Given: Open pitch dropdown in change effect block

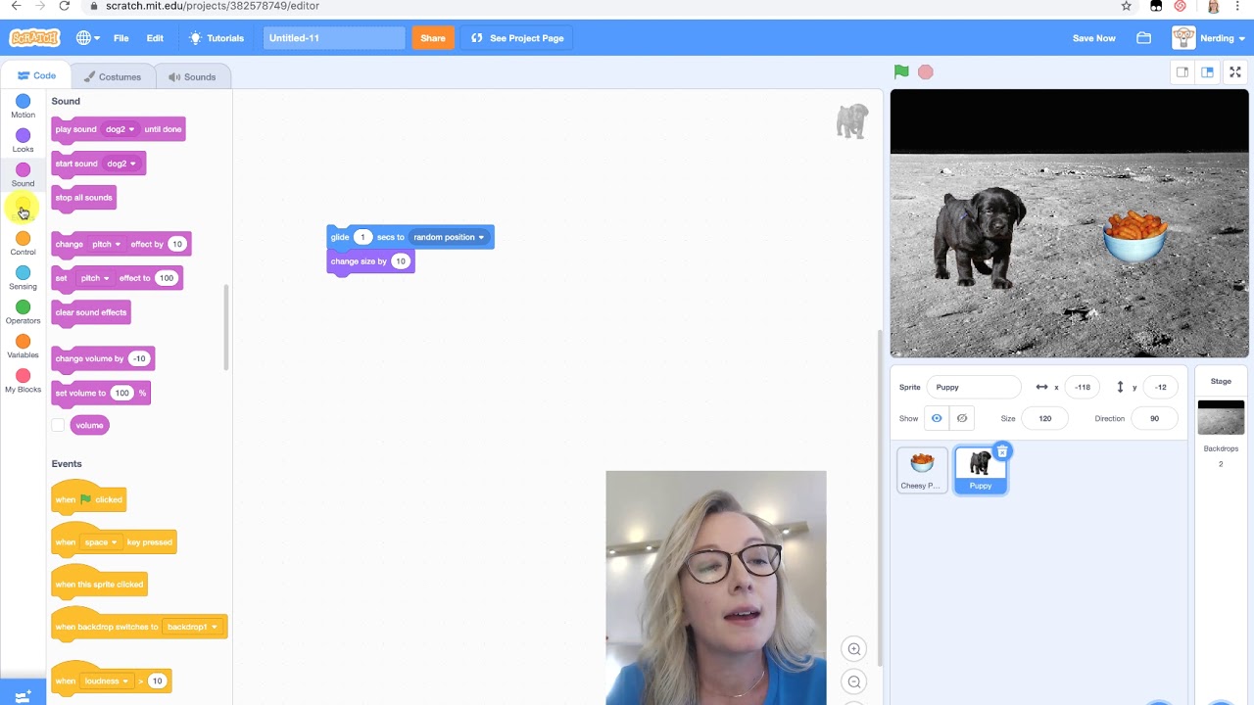Looking at the screenshot, I should pyautogui.click(x=106, y=244).
